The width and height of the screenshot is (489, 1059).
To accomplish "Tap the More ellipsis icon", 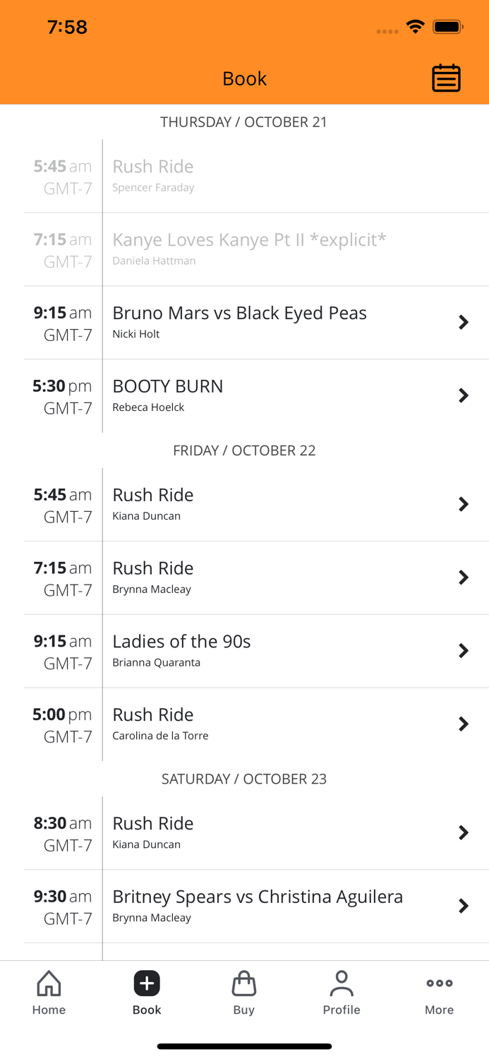I will [x=439, y=992].
